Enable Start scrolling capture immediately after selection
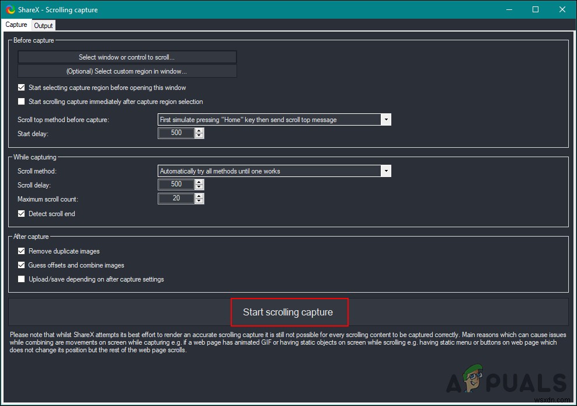 click(x=22, y=101)
